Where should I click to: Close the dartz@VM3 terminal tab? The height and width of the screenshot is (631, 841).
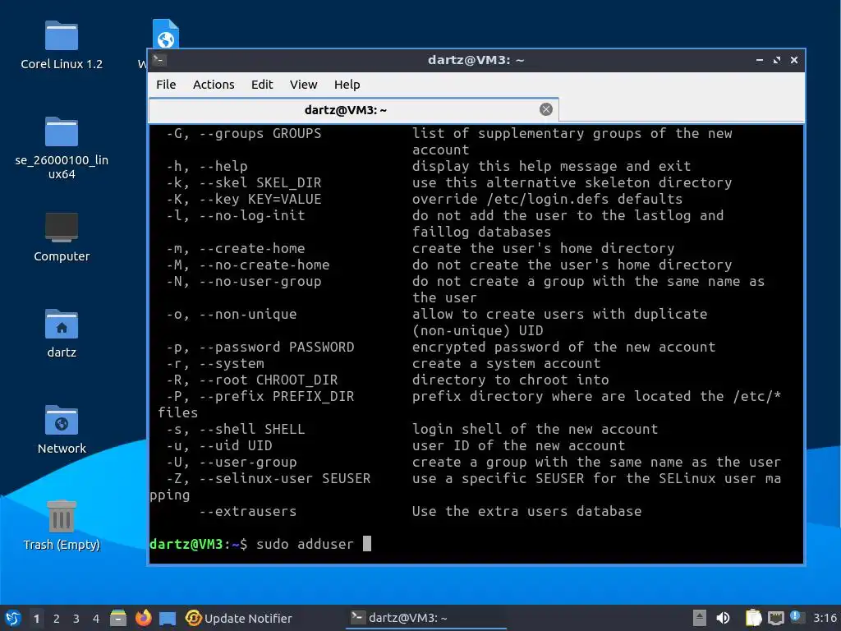pyautogui.click(x=545, y=109)
